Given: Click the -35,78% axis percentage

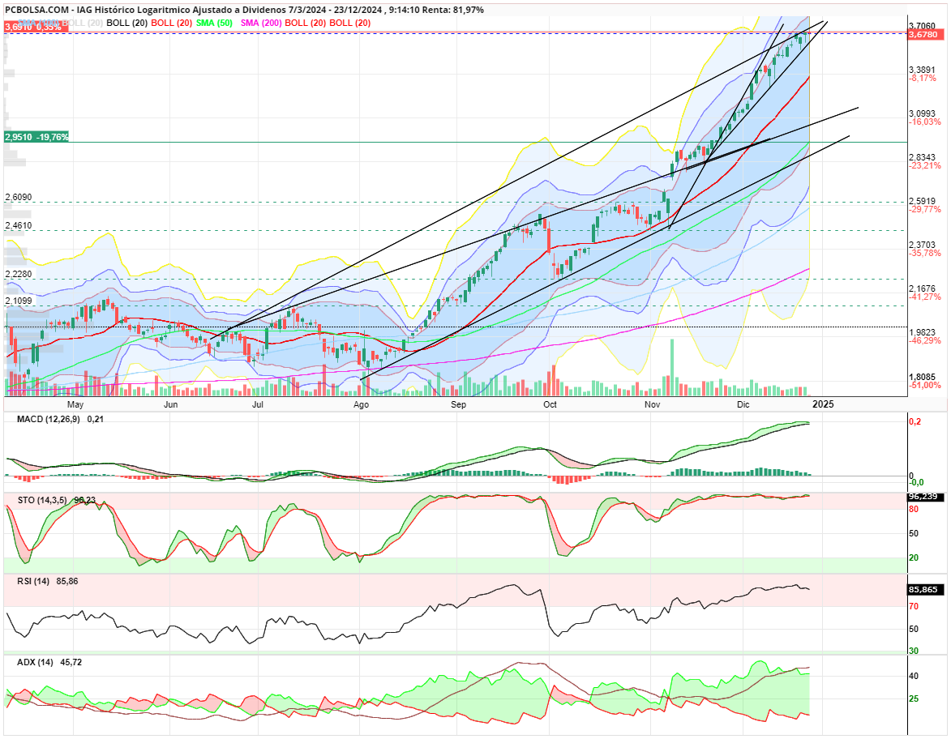Looking at the screenshot, I should pos(925,253).
